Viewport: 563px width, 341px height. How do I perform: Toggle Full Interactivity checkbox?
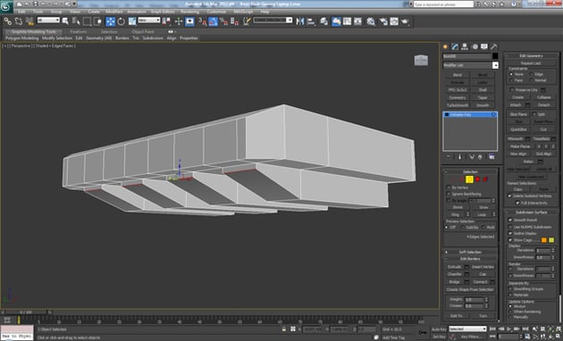517,203
